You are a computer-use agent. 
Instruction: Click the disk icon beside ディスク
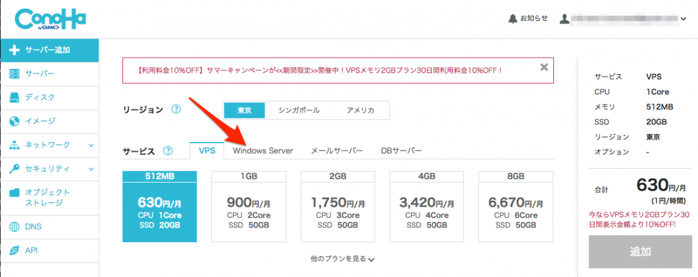coord(14,98)
